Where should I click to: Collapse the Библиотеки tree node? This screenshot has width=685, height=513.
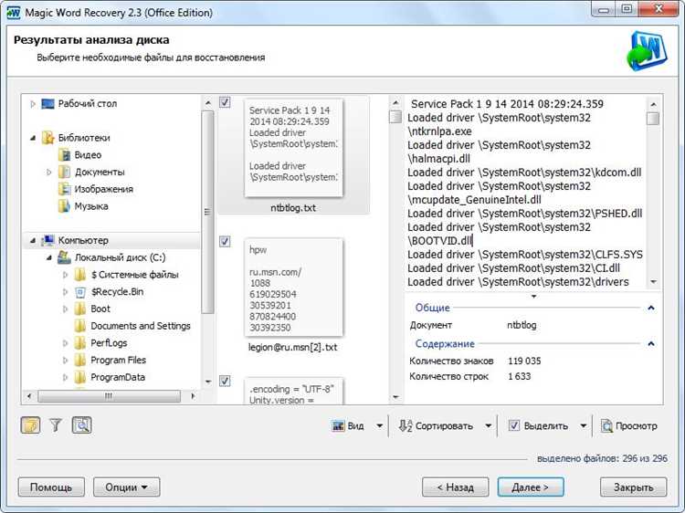click(x=33, y=138)
